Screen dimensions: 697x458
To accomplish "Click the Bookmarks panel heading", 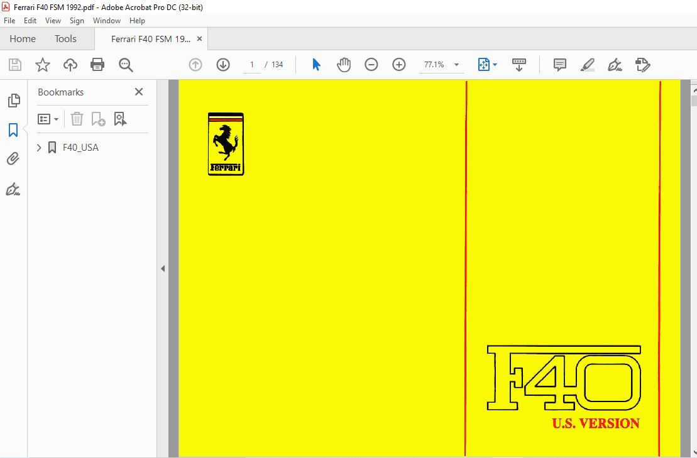I will point(60,92).
